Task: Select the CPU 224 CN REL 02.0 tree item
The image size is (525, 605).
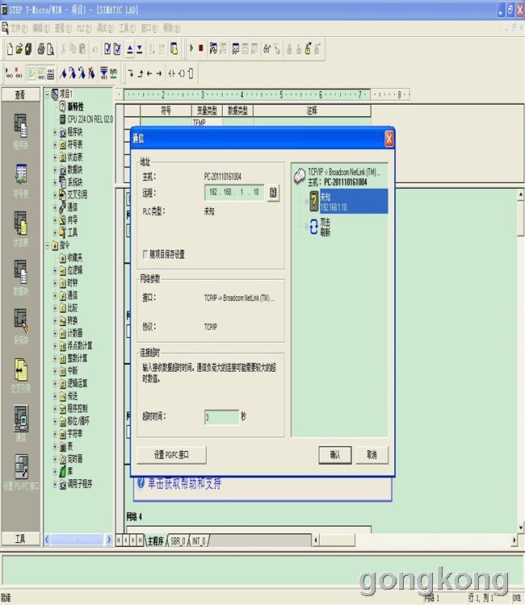Action: click(90, 119)
